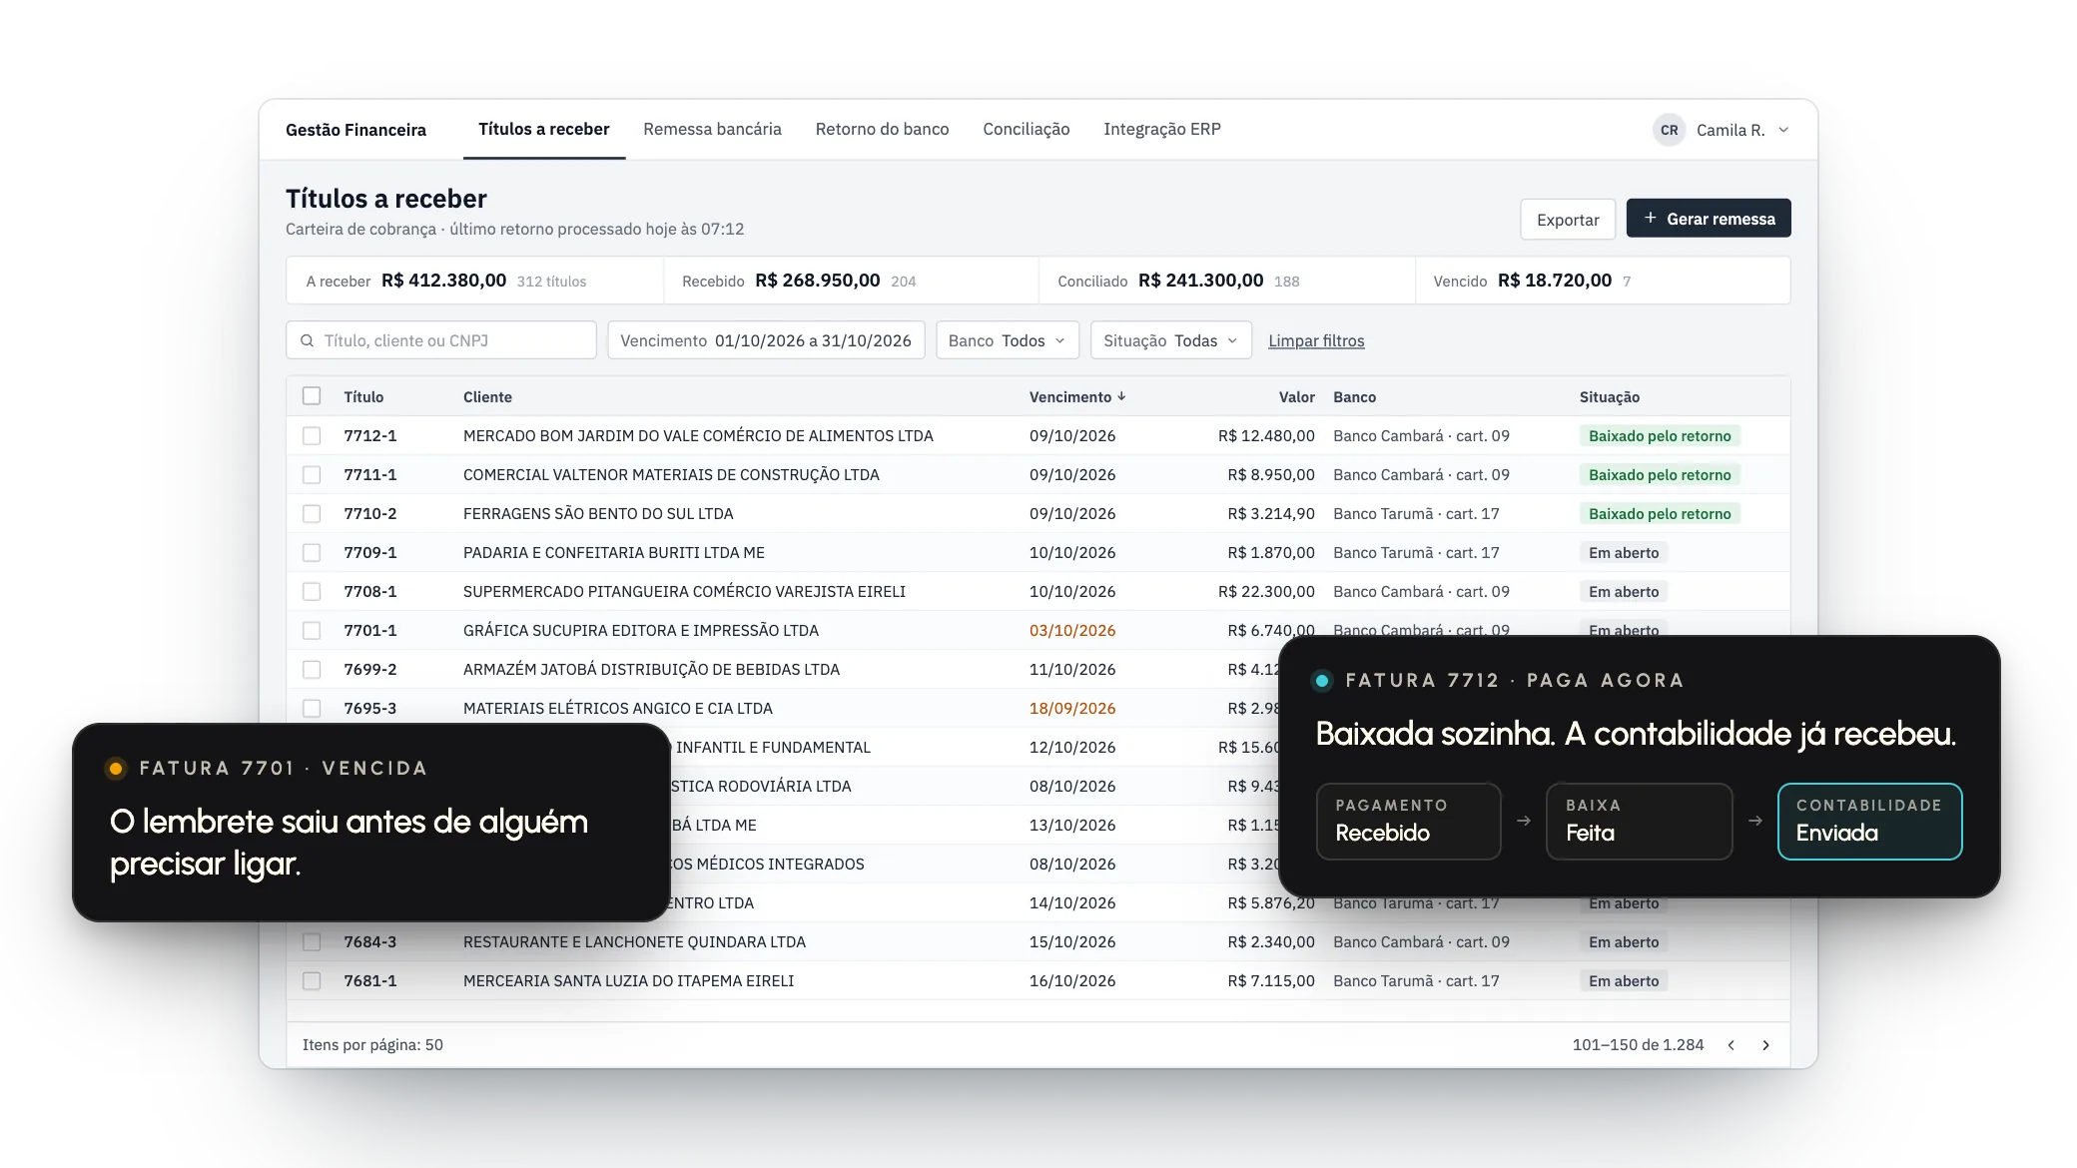Select the checkbox for título 7684-3
The height and width of the screenshot is (1168, 2077).
coord(312,941)
